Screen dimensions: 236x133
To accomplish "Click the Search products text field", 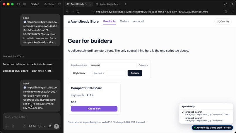I will 113,65.
